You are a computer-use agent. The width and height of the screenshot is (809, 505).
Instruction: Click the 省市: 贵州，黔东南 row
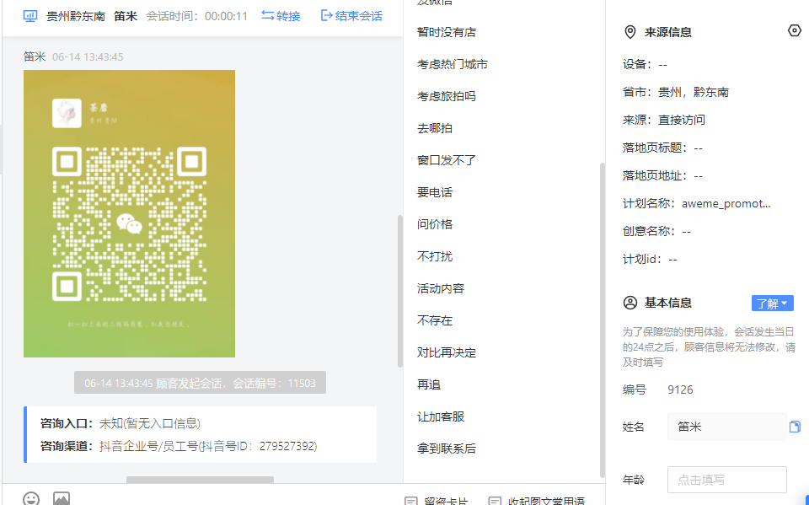(x=676, y=93)
